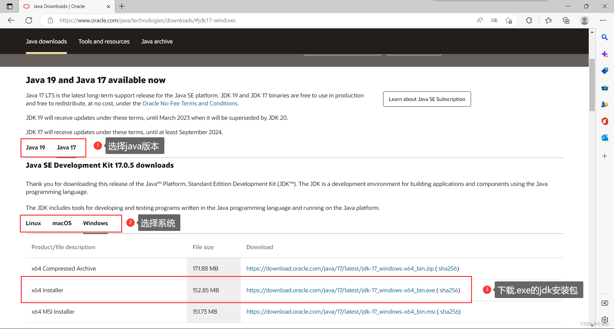Click 'Product/file description' column header

pyautogui.click(x=63, y=247)
